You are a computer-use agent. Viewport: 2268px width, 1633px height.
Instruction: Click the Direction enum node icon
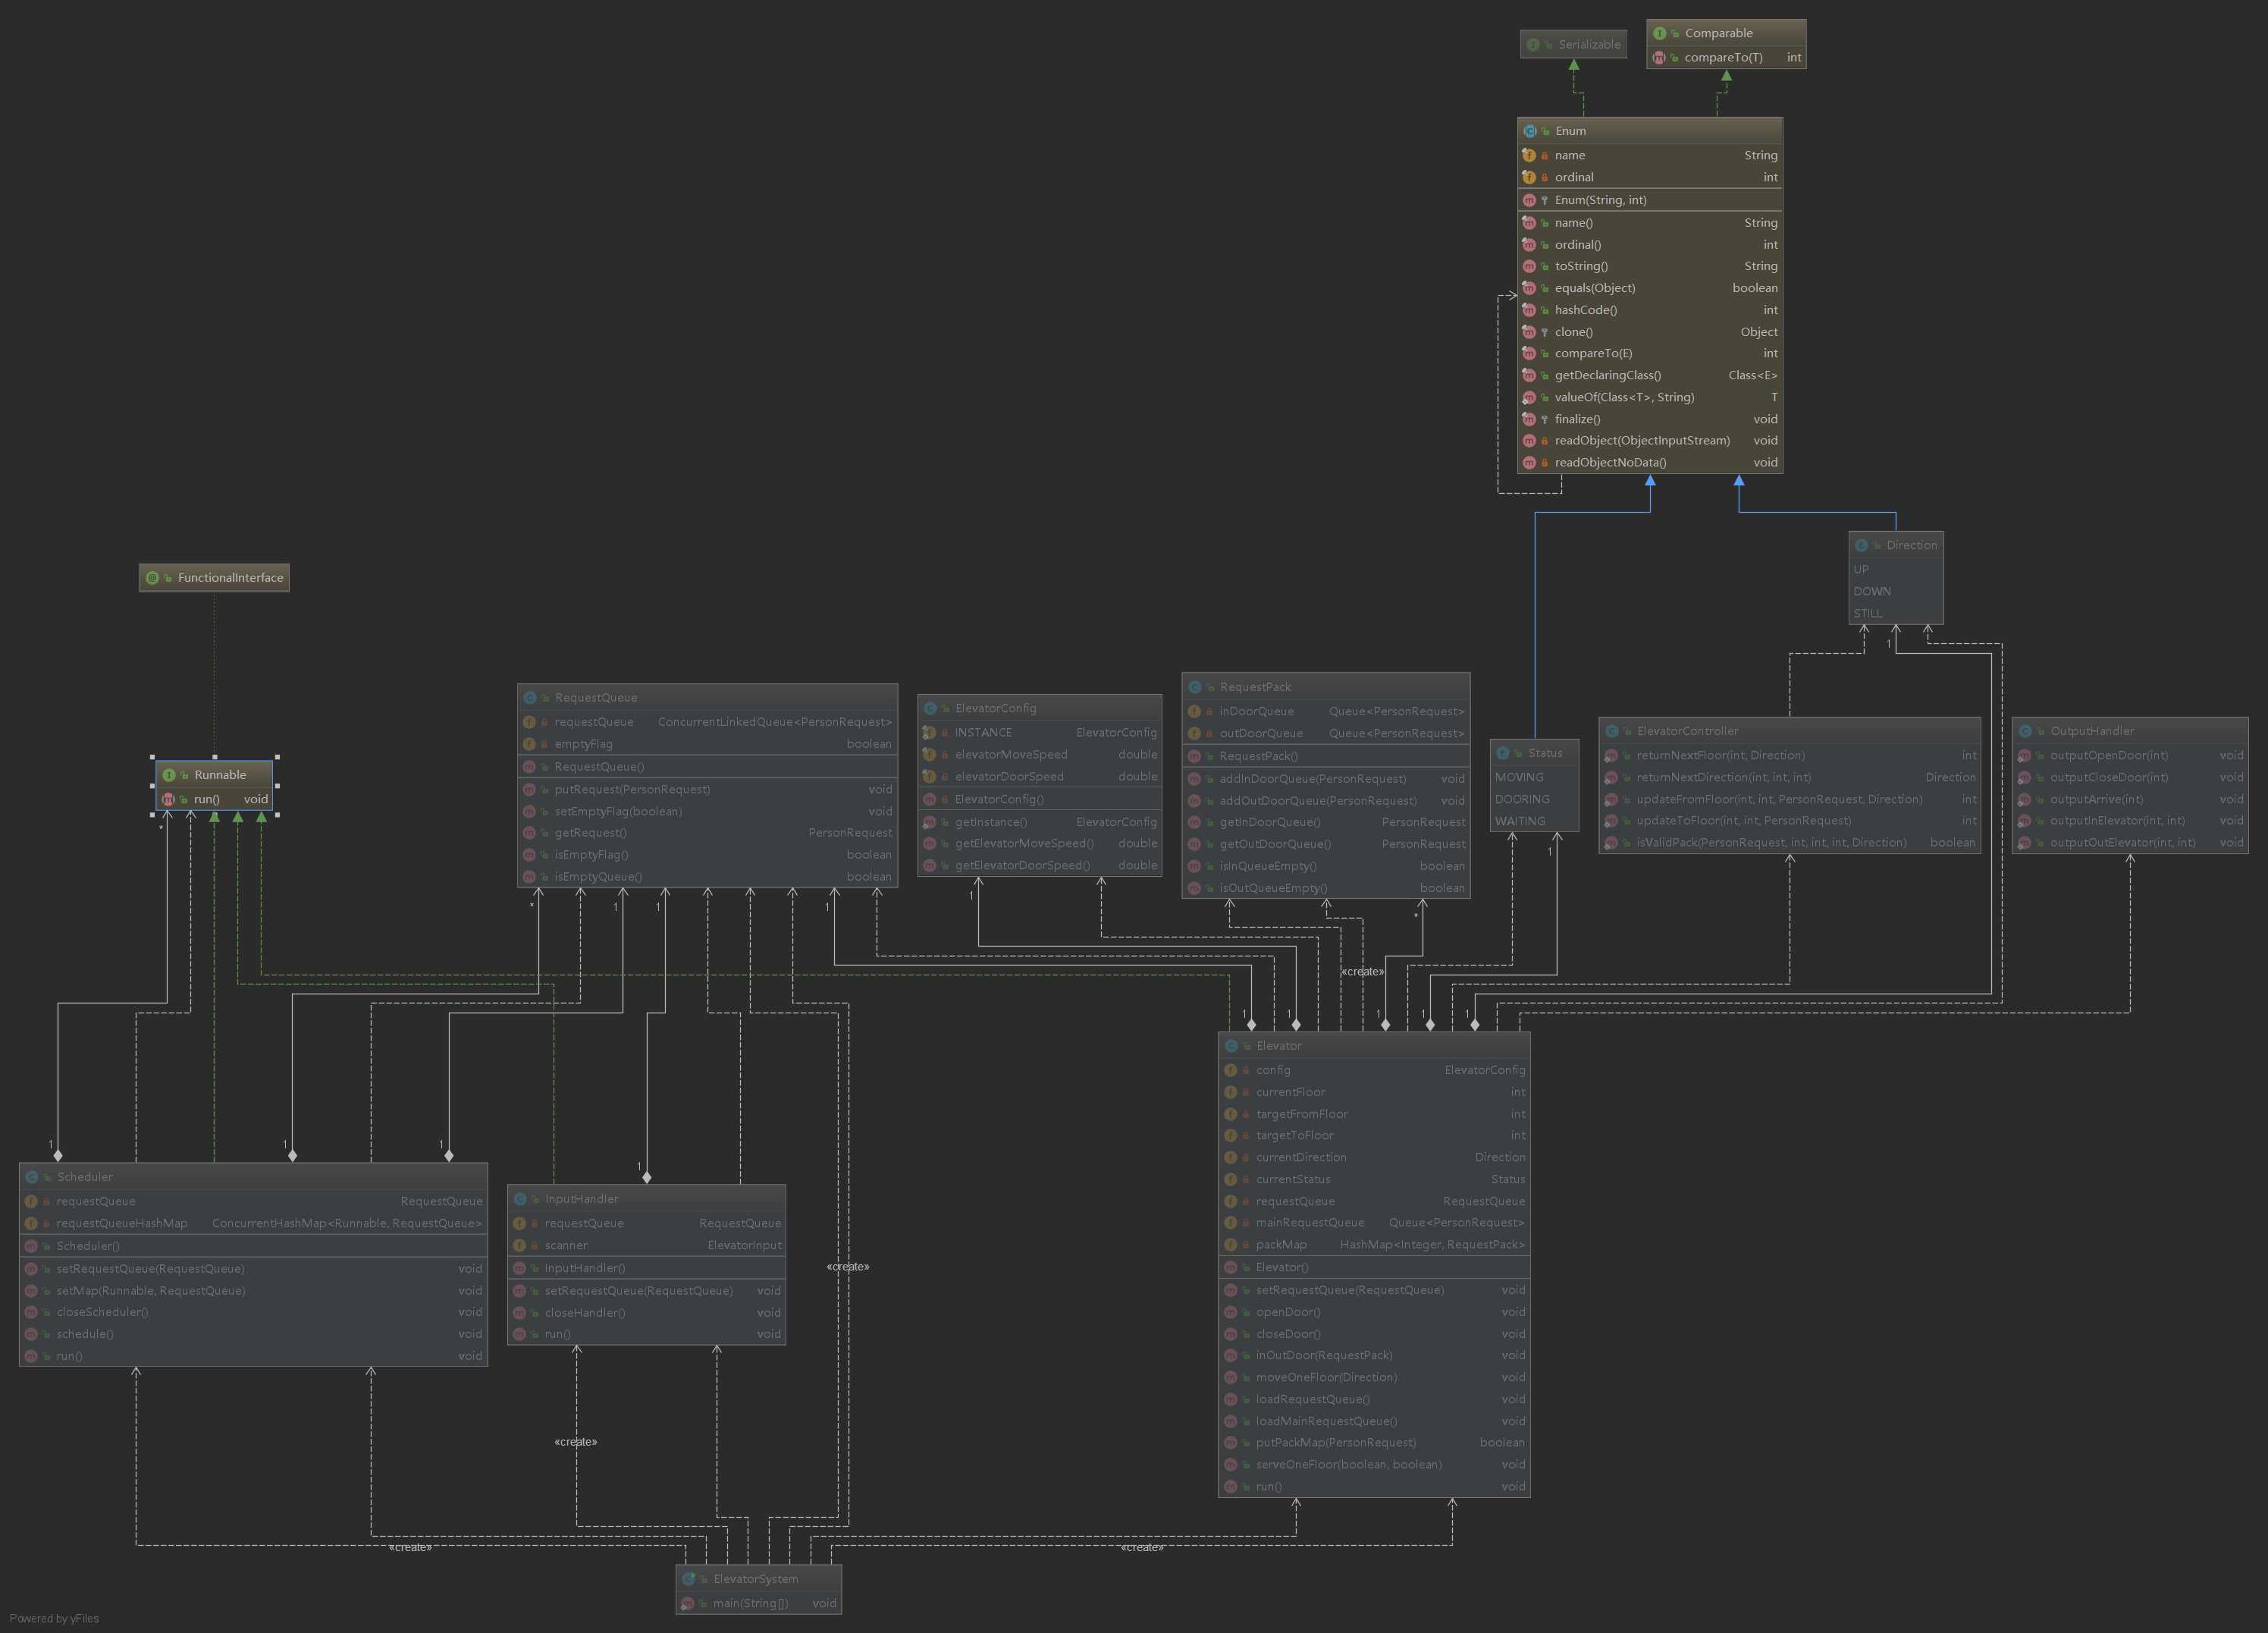coord(1862,545)
